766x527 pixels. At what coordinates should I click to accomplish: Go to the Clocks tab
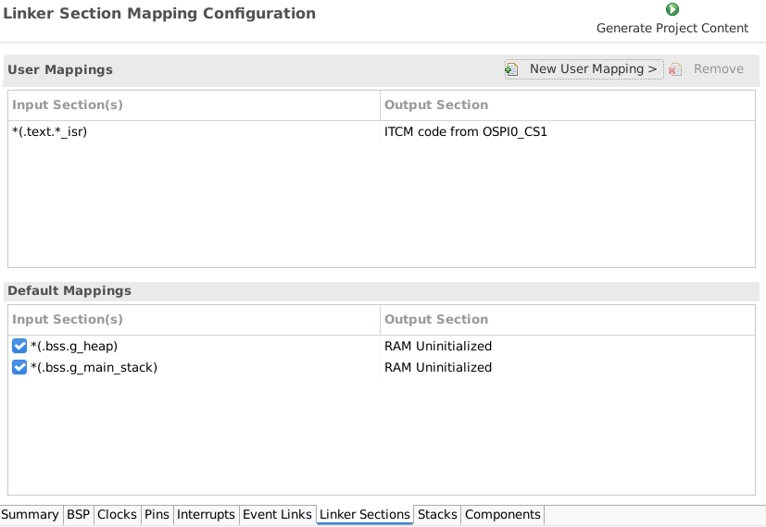pos(117,515)
